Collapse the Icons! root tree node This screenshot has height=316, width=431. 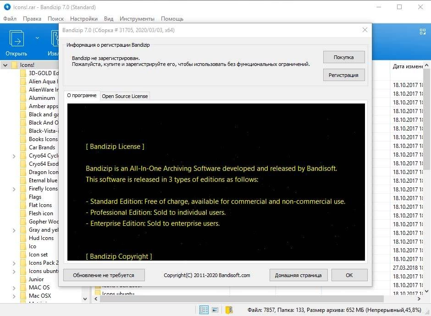click(x=5, y=65)
